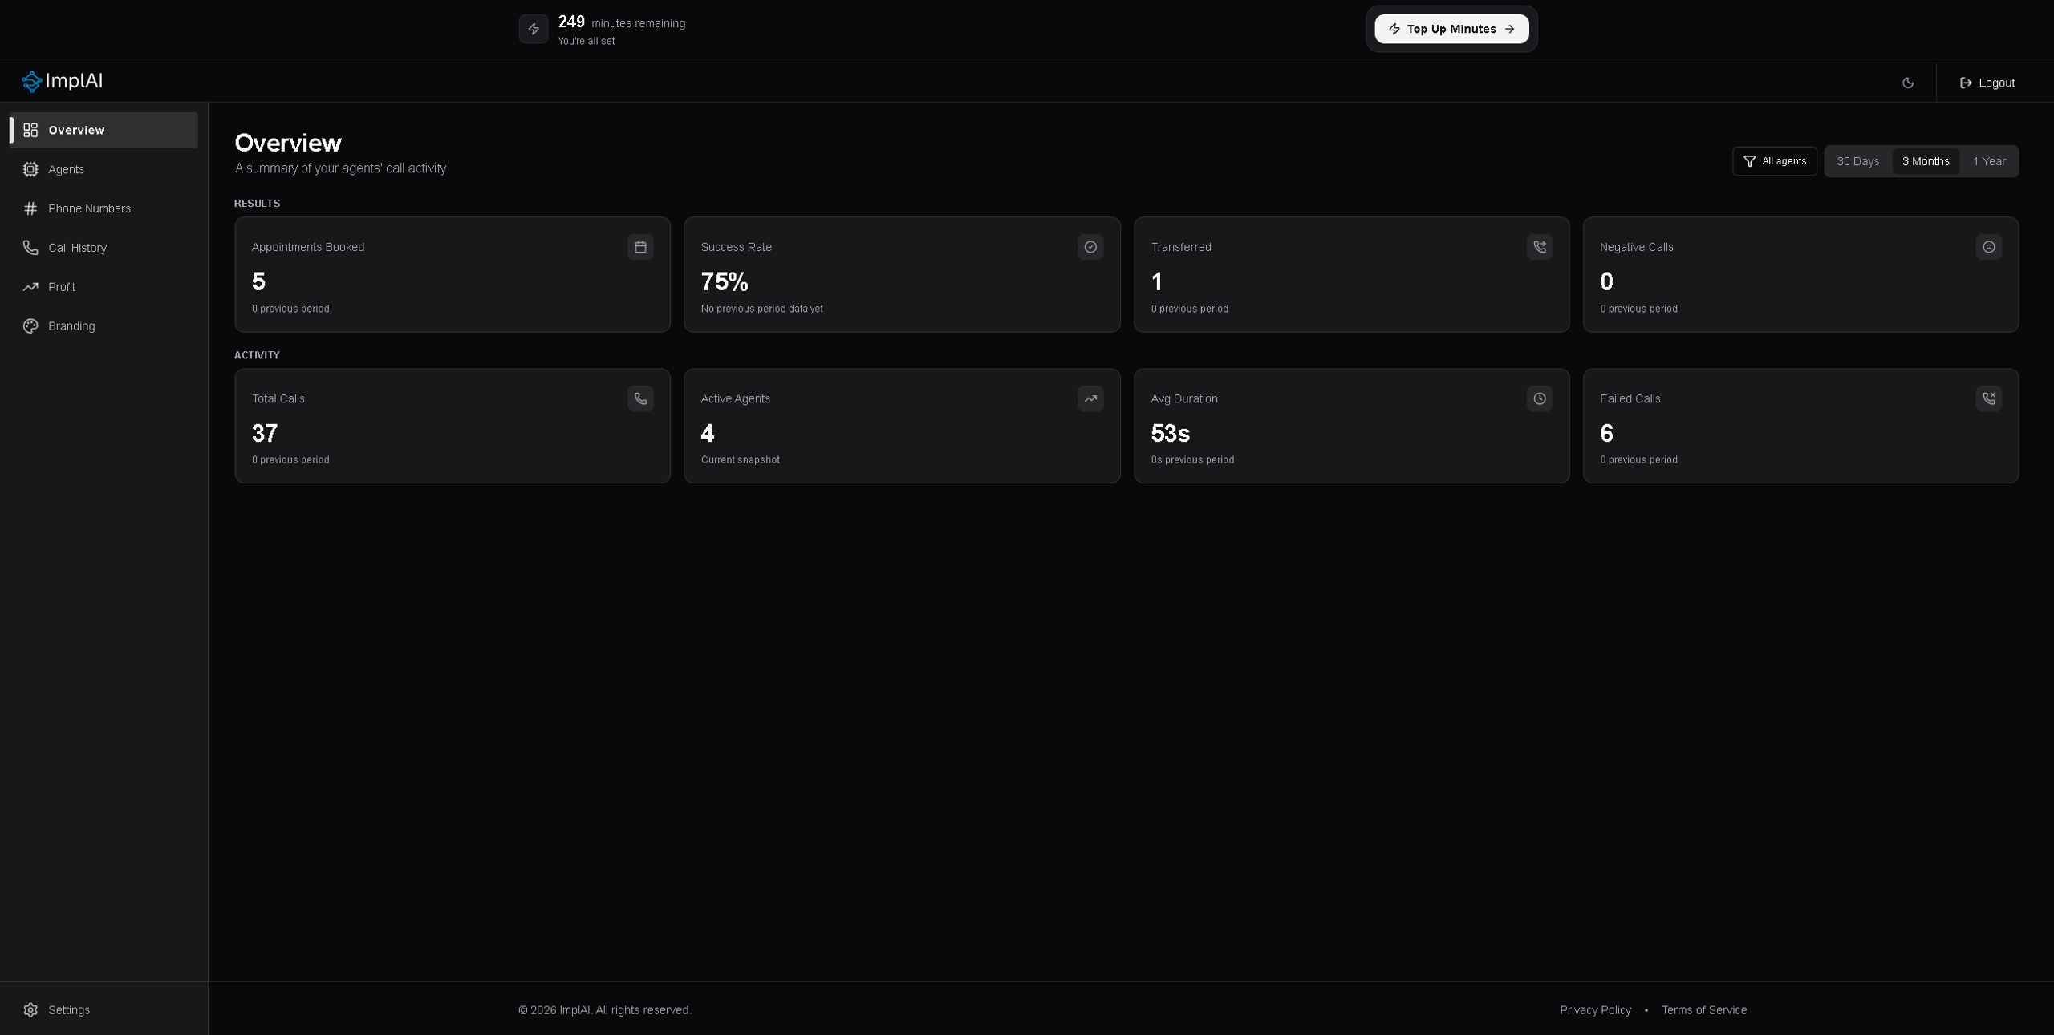Log out using the Logout button

click(x=1987, y=83)
